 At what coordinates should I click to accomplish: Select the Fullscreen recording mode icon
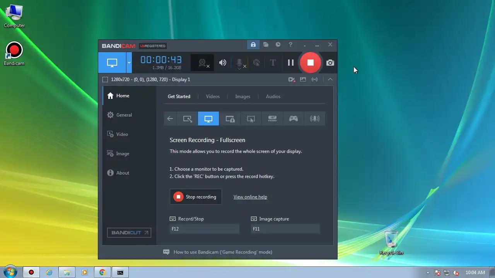point(208,119)
